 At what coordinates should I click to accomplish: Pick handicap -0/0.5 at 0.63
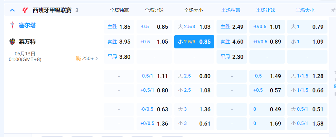point(154,109)
